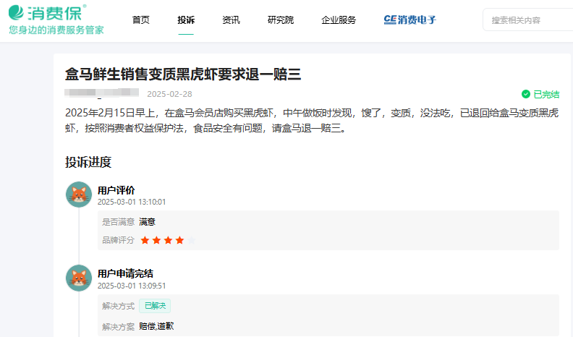
Task: Click the blurred complainant username
Action: (x=101, y=93)
